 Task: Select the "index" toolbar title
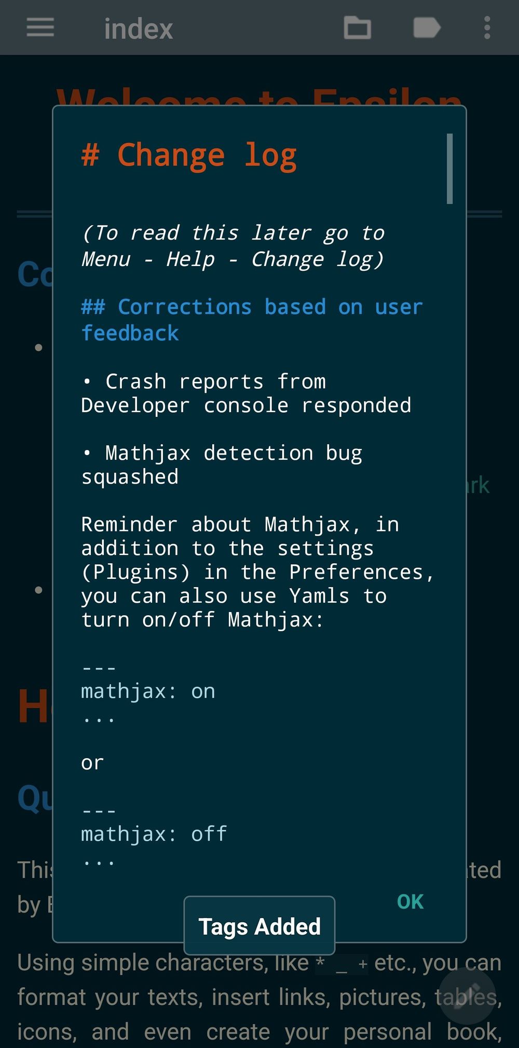(x=138, y=28)
